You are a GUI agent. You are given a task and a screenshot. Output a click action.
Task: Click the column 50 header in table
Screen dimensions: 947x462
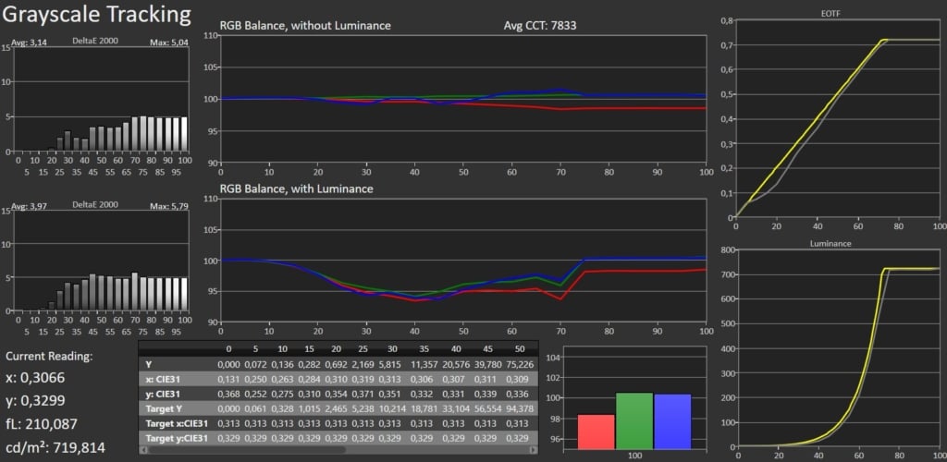[519, 349]
